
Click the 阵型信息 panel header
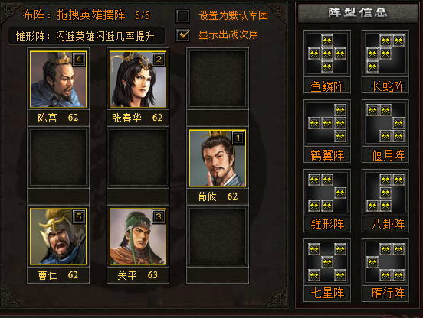point(358,12)
